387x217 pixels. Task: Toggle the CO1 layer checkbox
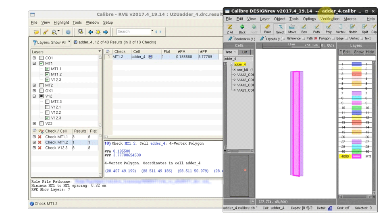(42, 58)
